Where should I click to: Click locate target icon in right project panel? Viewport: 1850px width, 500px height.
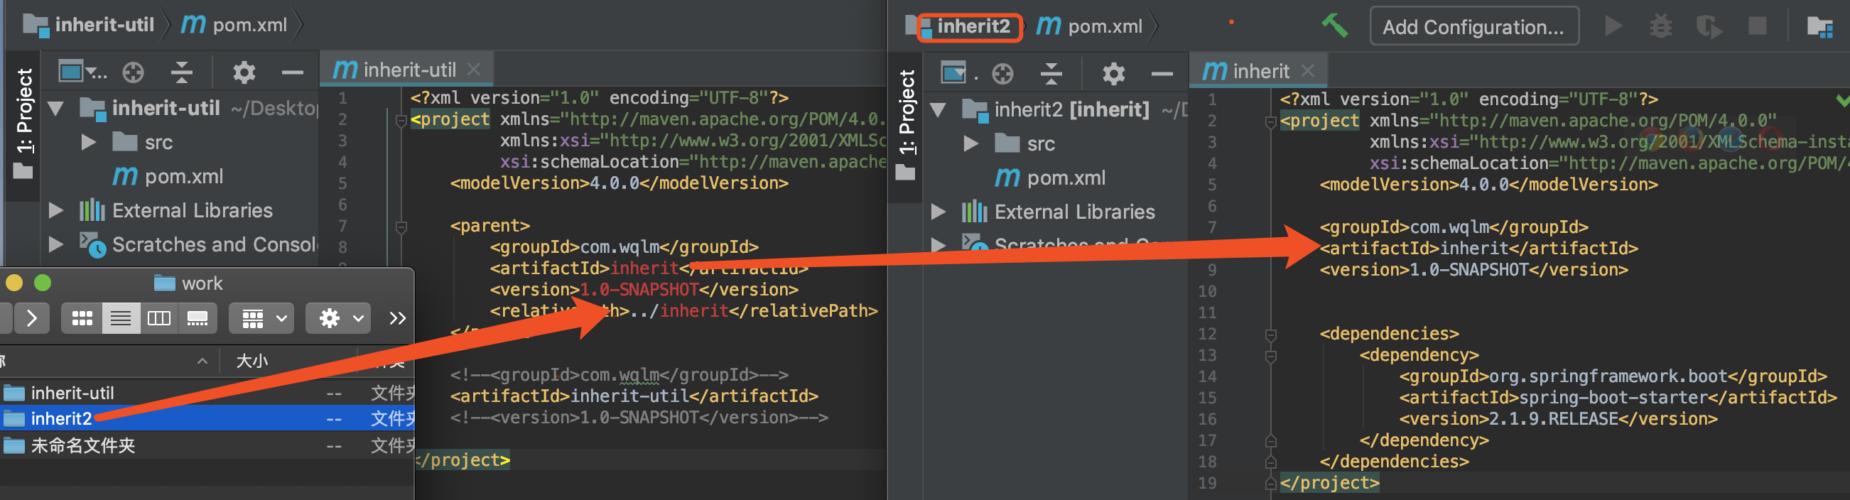1002,73
